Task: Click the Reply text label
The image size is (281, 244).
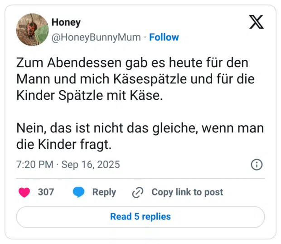Action: pos(104,192)
